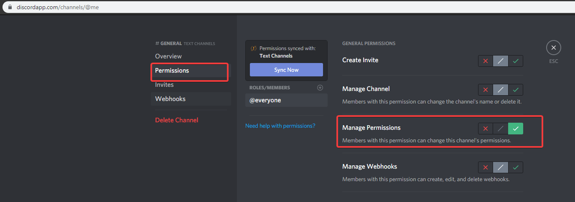Deny Manage Webhooks with red X
575x202 pixels.
pos(486,167)
